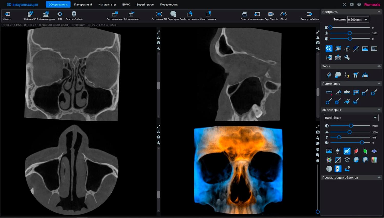Click the Печать print button

(245, 14)
